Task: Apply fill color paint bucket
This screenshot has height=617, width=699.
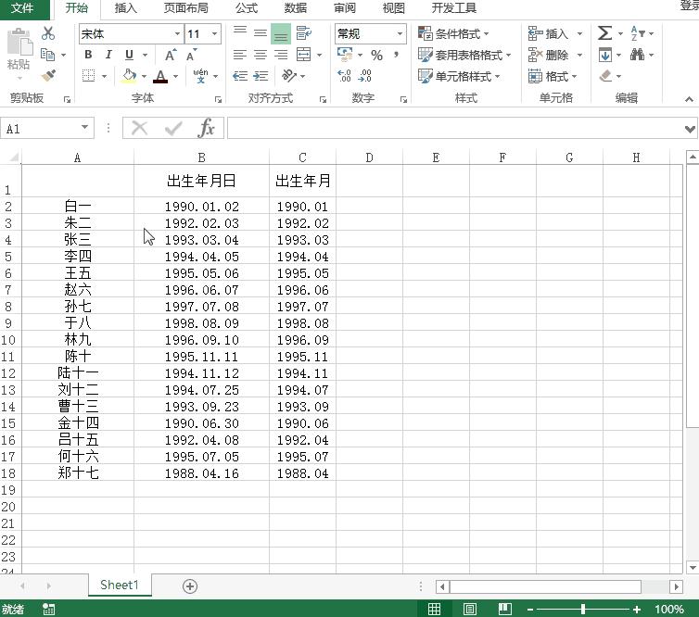Action: (x=129, y=76)
